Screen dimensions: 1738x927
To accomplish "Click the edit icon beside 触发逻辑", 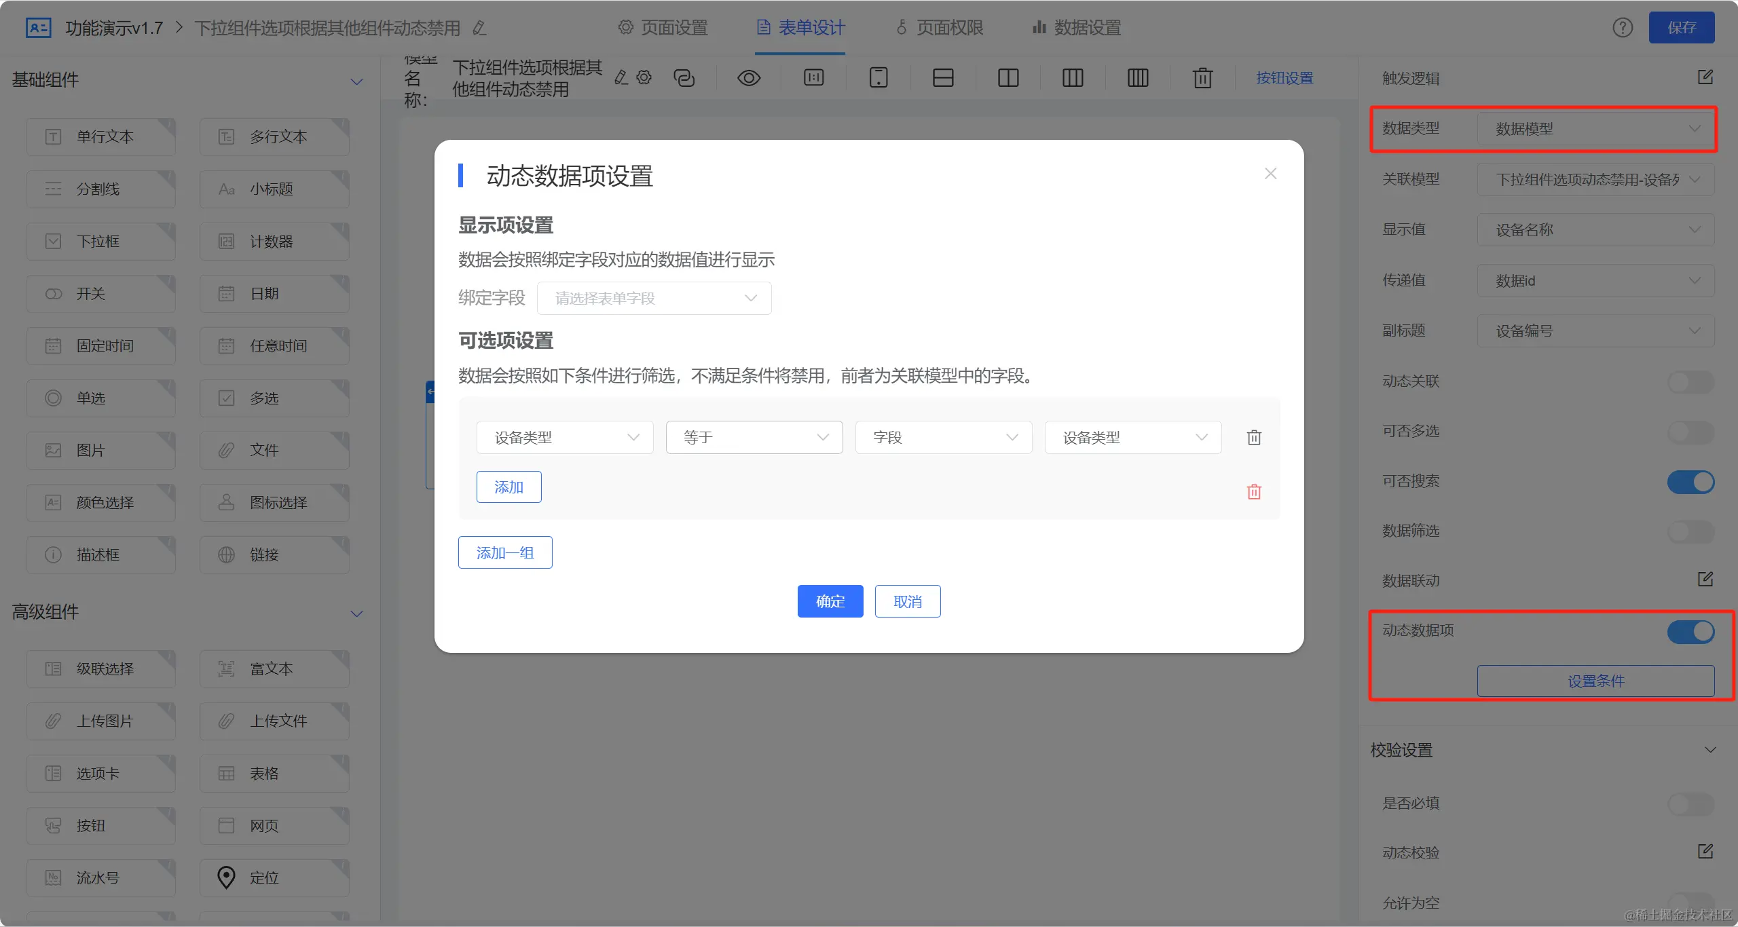I will tap(1705, 77).
